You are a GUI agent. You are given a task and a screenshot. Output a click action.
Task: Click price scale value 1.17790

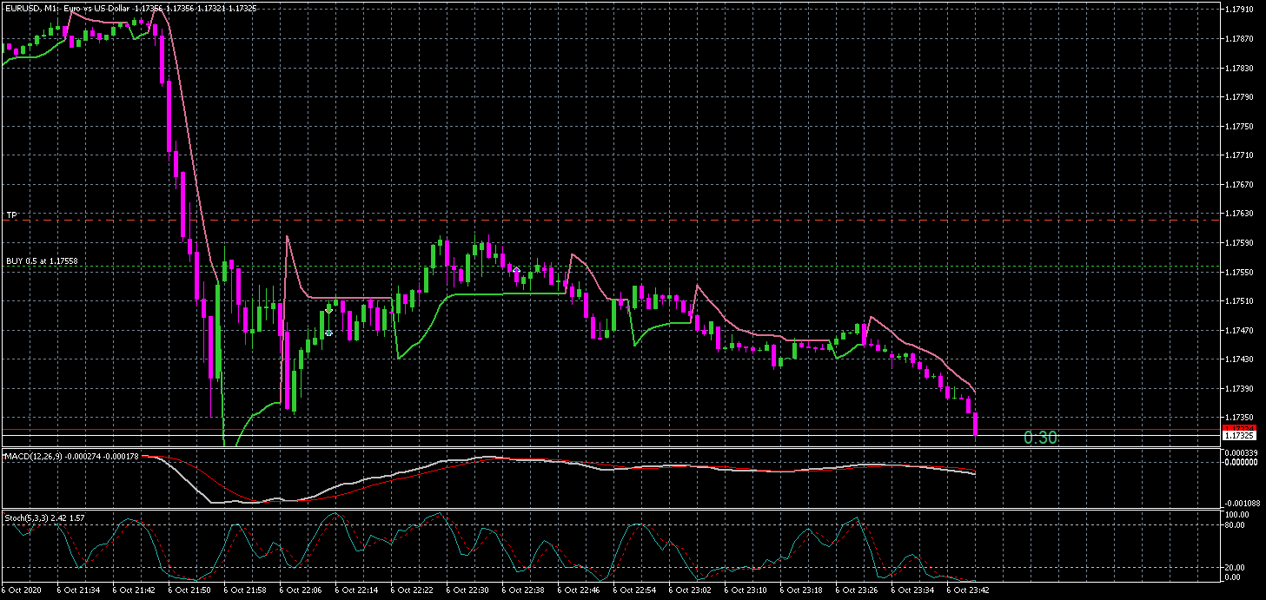coord(1238,97)
